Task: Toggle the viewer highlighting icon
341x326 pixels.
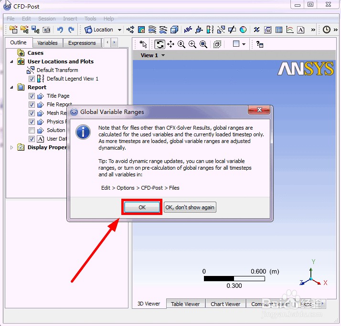Action: 217,44
